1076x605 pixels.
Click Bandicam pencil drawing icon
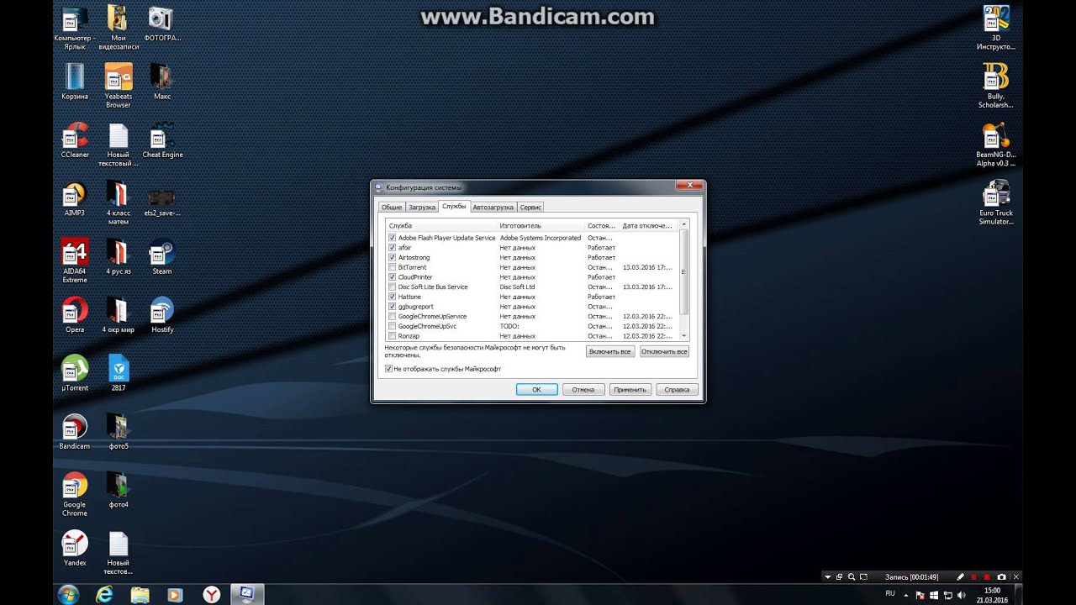click(x=961, y=577)
